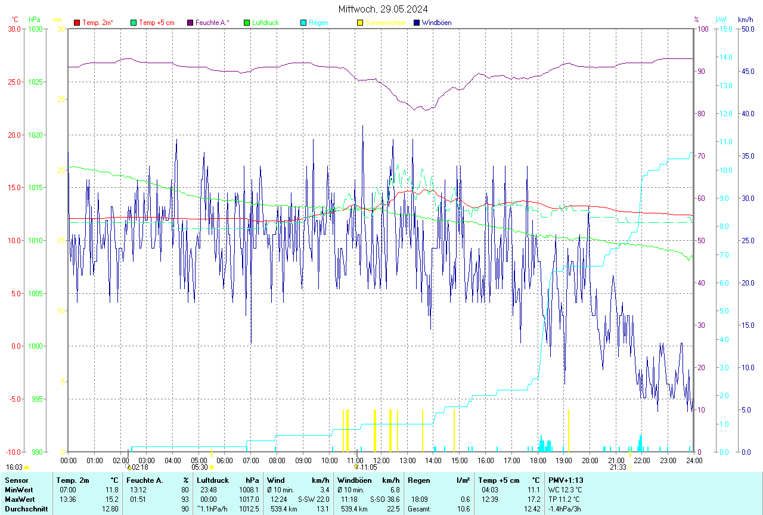Screen dimensions: 763x515
Task: Click the Temp. 2m* legend label
Action: tap(98, 23)
